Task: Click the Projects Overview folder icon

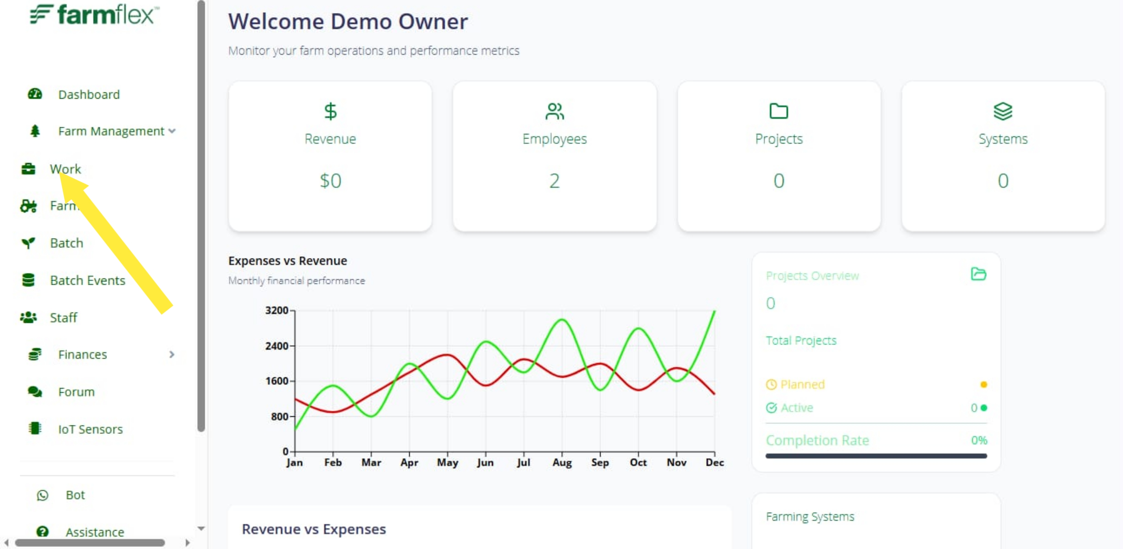Action: 979,274
